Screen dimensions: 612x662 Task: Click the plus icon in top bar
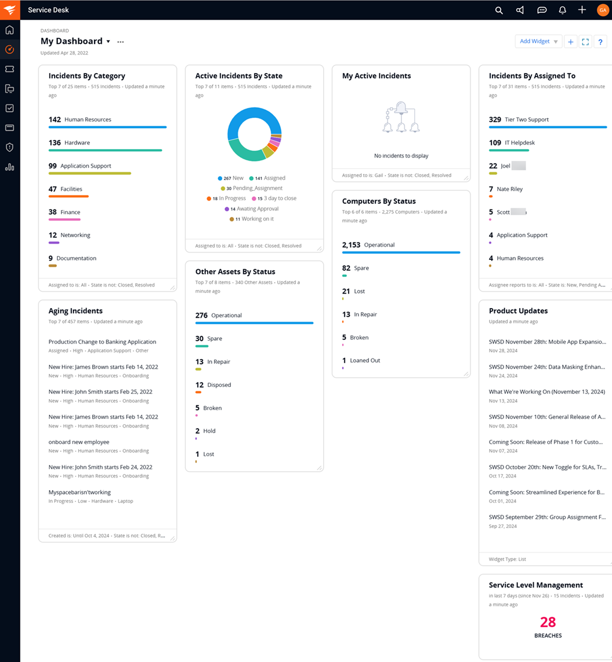[x=582, y=10]
